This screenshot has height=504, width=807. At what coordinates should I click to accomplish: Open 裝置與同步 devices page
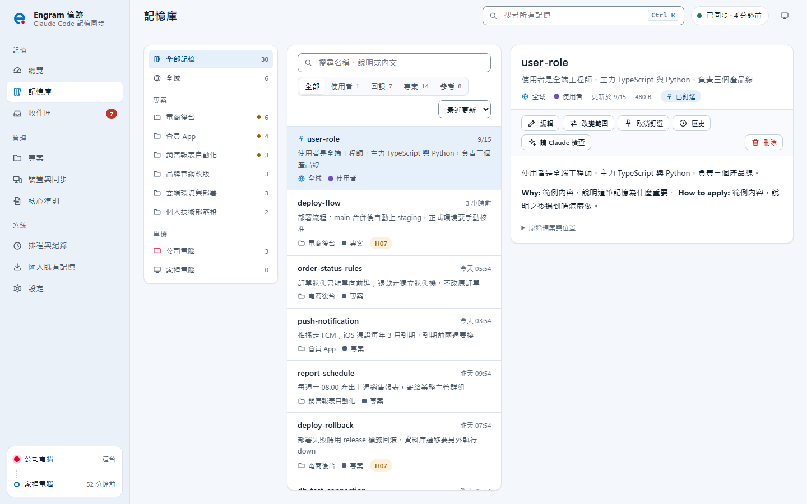click(64, 179)
